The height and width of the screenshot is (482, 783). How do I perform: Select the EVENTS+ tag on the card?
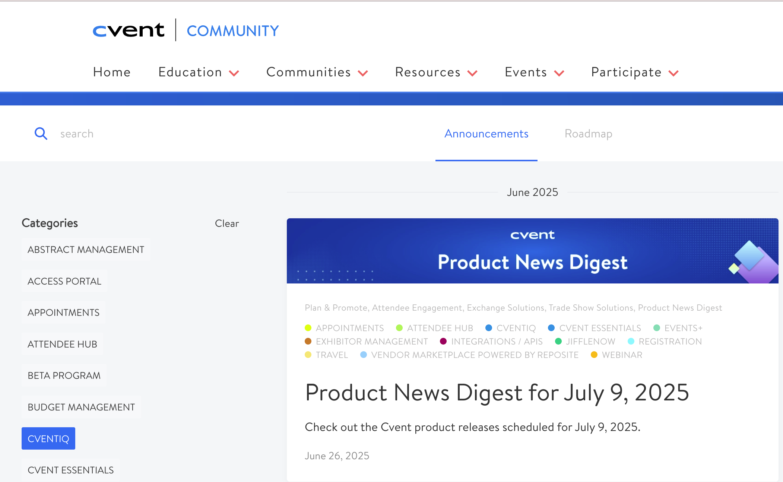[684, 328]
